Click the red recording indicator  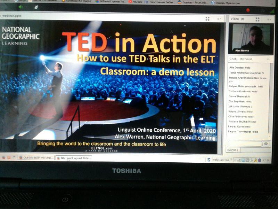click(248, 10)
